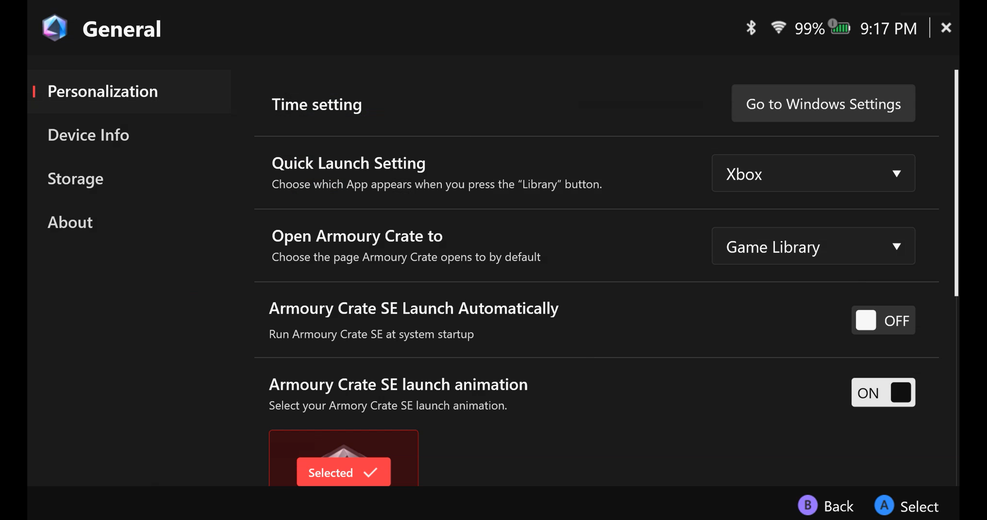Click the battery charge indicator icon

pos(840,27)
